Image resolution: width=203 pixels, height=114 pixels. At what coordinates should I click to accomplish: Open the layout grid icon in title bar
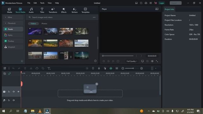(x=151, y=3)
